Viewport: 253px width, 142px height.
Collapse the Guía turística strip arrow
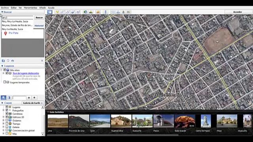48,112
